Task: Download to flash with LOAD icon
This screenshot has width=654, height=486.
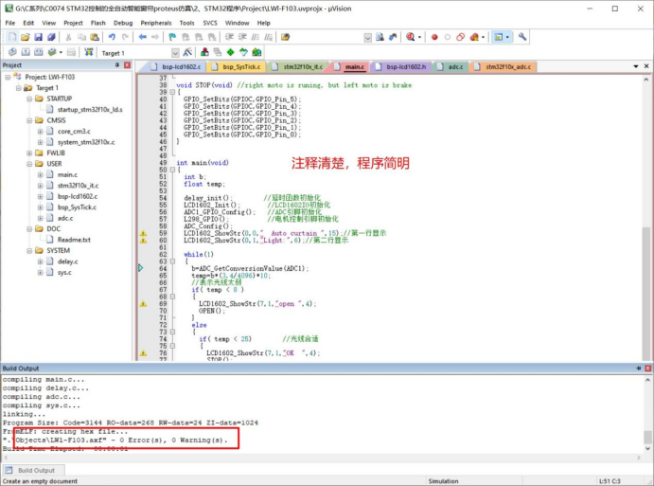Action: click(x=88, y=52)
